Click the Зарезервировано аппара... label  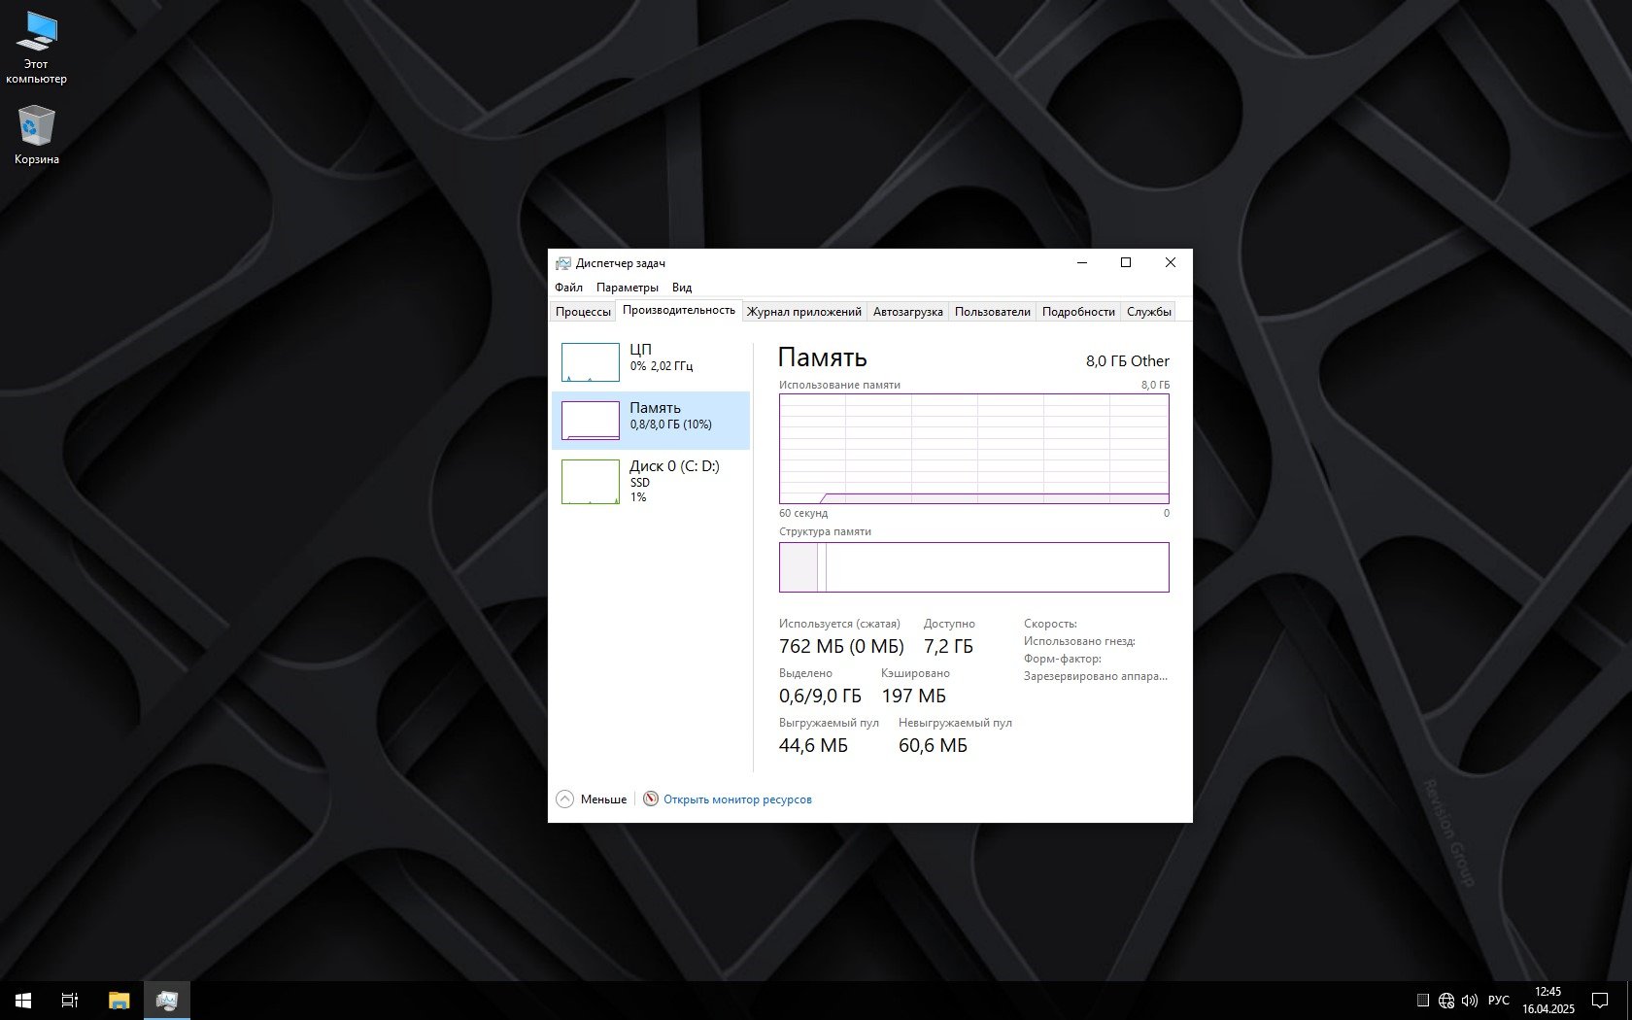1096,676
